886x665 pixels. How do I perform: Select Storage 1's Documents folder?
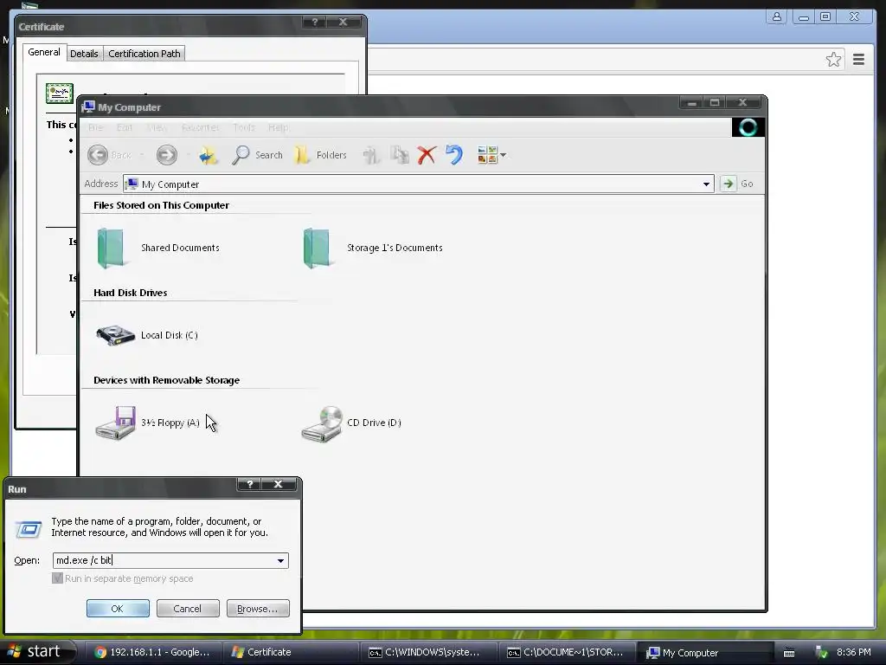point(373,248)
